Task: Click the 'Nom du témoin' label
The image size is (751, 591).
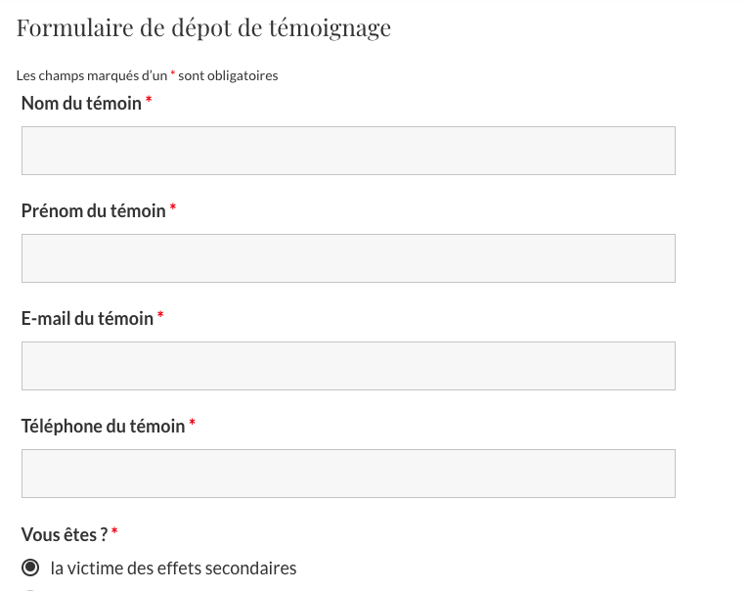Action: tap(81, 103)
